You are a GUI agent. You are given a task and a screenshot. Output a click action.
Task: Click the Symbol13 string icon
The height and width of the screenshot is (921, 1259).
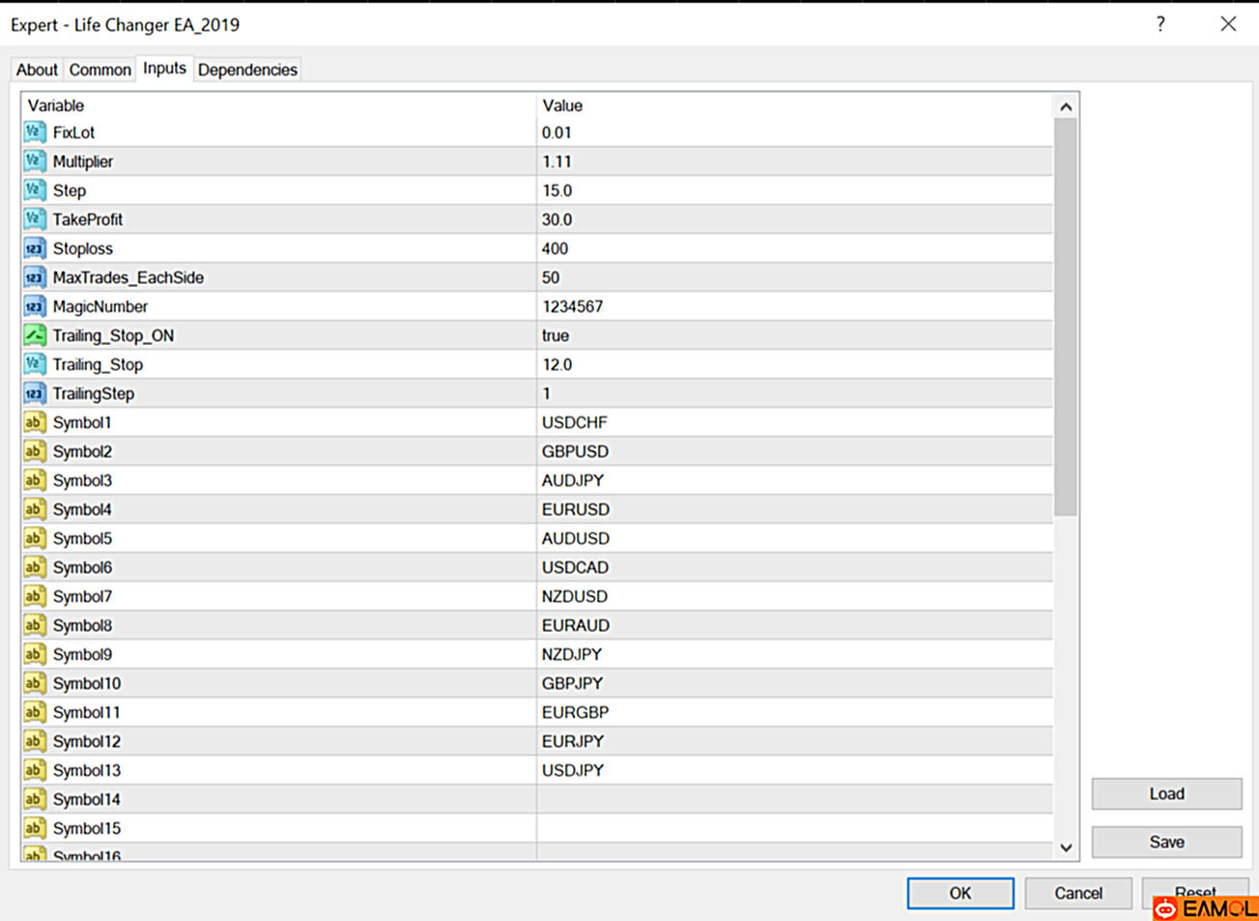(x=35, y=770)
